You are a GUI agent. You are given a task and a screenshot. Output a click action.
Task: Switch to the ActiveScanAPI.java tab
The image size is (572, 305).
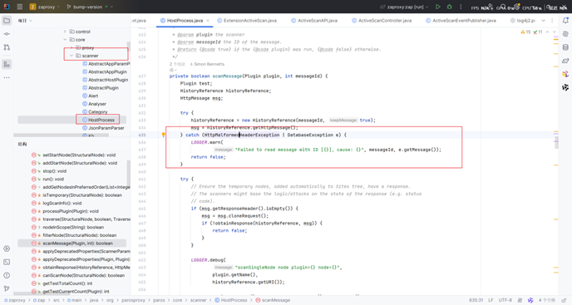point(314,21)
